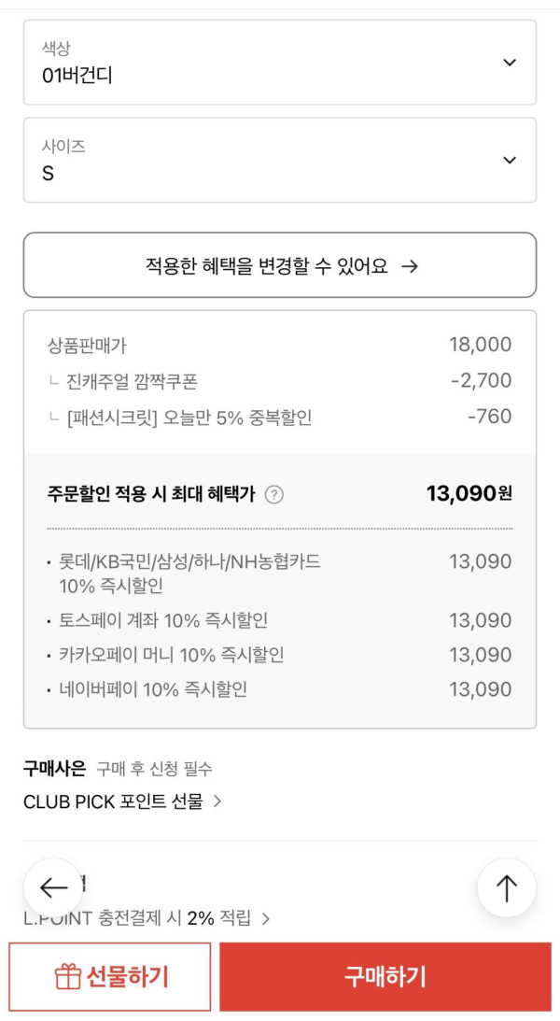
Task: Click chevron next to CLUB PICK 포인트 선물
Action: 217,801
